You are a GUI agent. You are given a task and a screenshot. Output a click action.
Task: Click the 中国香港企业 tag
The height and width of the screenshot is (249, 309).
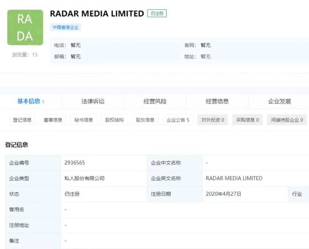(x=66, y=27)
